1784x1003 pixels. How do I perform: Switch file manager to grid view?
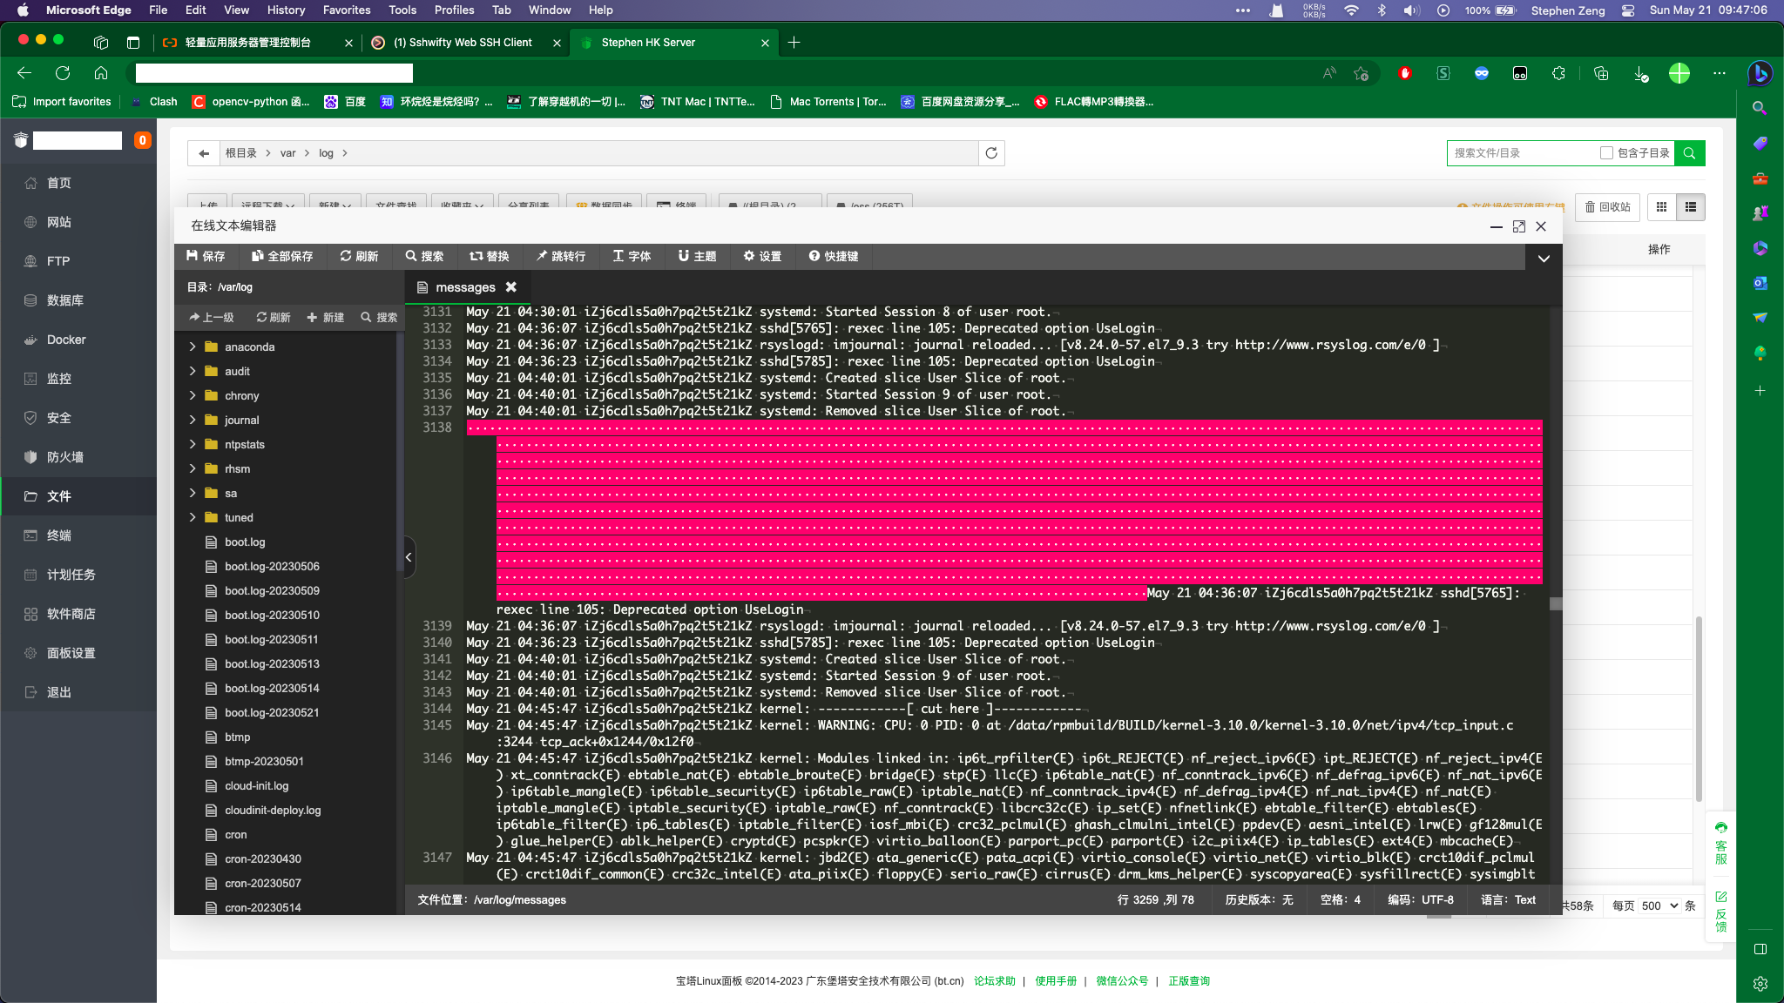[1662, 207]
